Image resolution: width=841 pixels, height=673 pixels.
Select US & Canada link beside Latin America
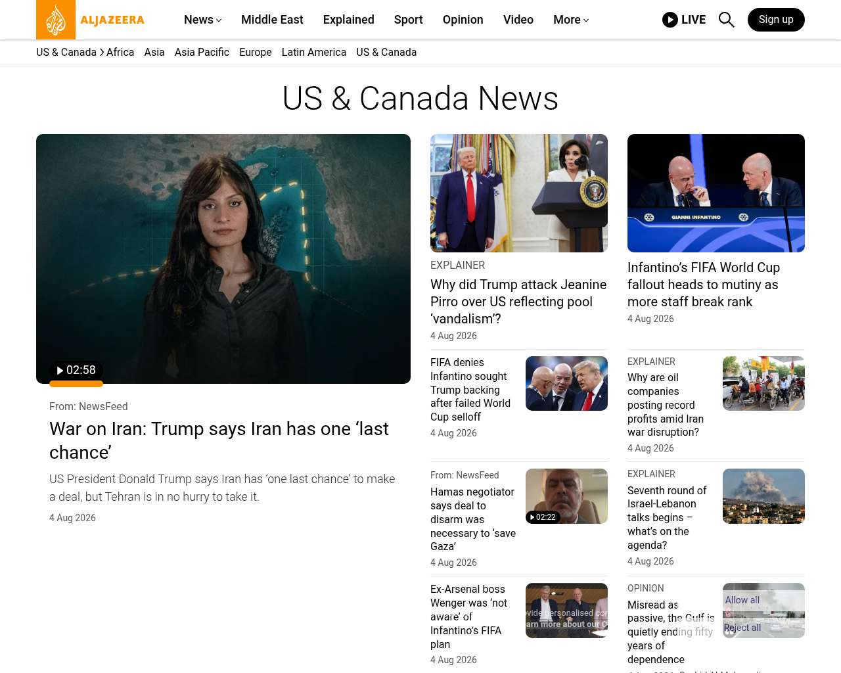pos(386,53)
